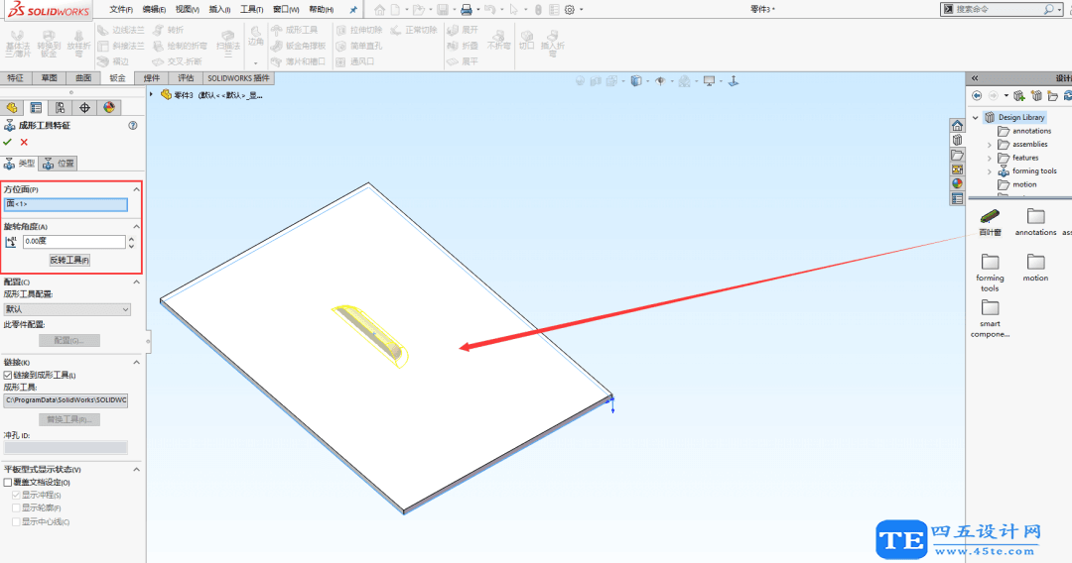Screen dimensions: 1072x563
Task: Open the 插入 menu
Action: [219, 10]
